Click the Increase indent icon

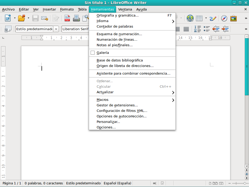[x=225, y=29]
